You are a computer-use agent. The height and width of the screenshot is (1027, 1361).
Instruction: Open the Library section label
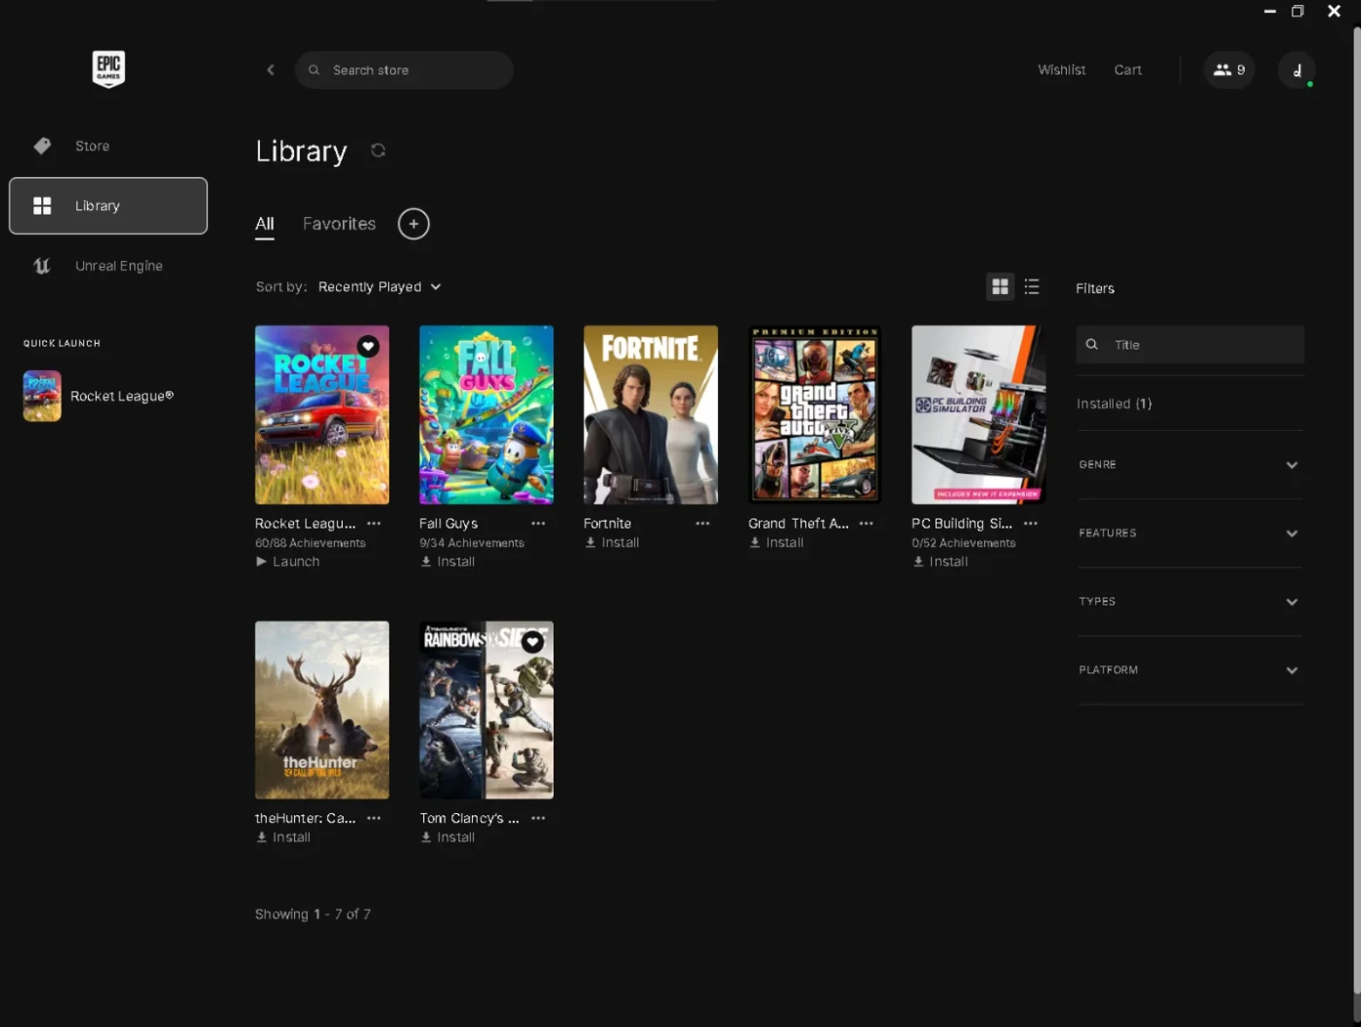click(97, 206)
